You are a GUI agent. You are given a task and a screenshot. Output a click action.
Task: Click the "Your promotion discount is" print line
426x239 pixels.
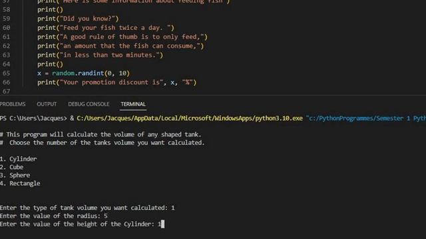(x=117, y=82)
